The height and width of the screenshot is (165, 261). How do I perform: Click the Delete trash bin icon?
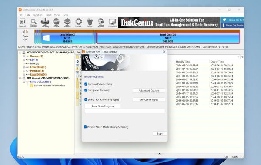90,23
